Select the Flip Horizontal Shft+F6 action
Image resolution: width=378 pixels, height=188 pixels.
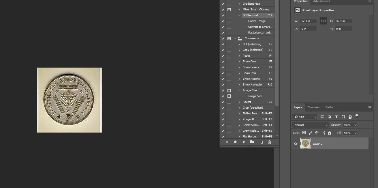point(257,137)
